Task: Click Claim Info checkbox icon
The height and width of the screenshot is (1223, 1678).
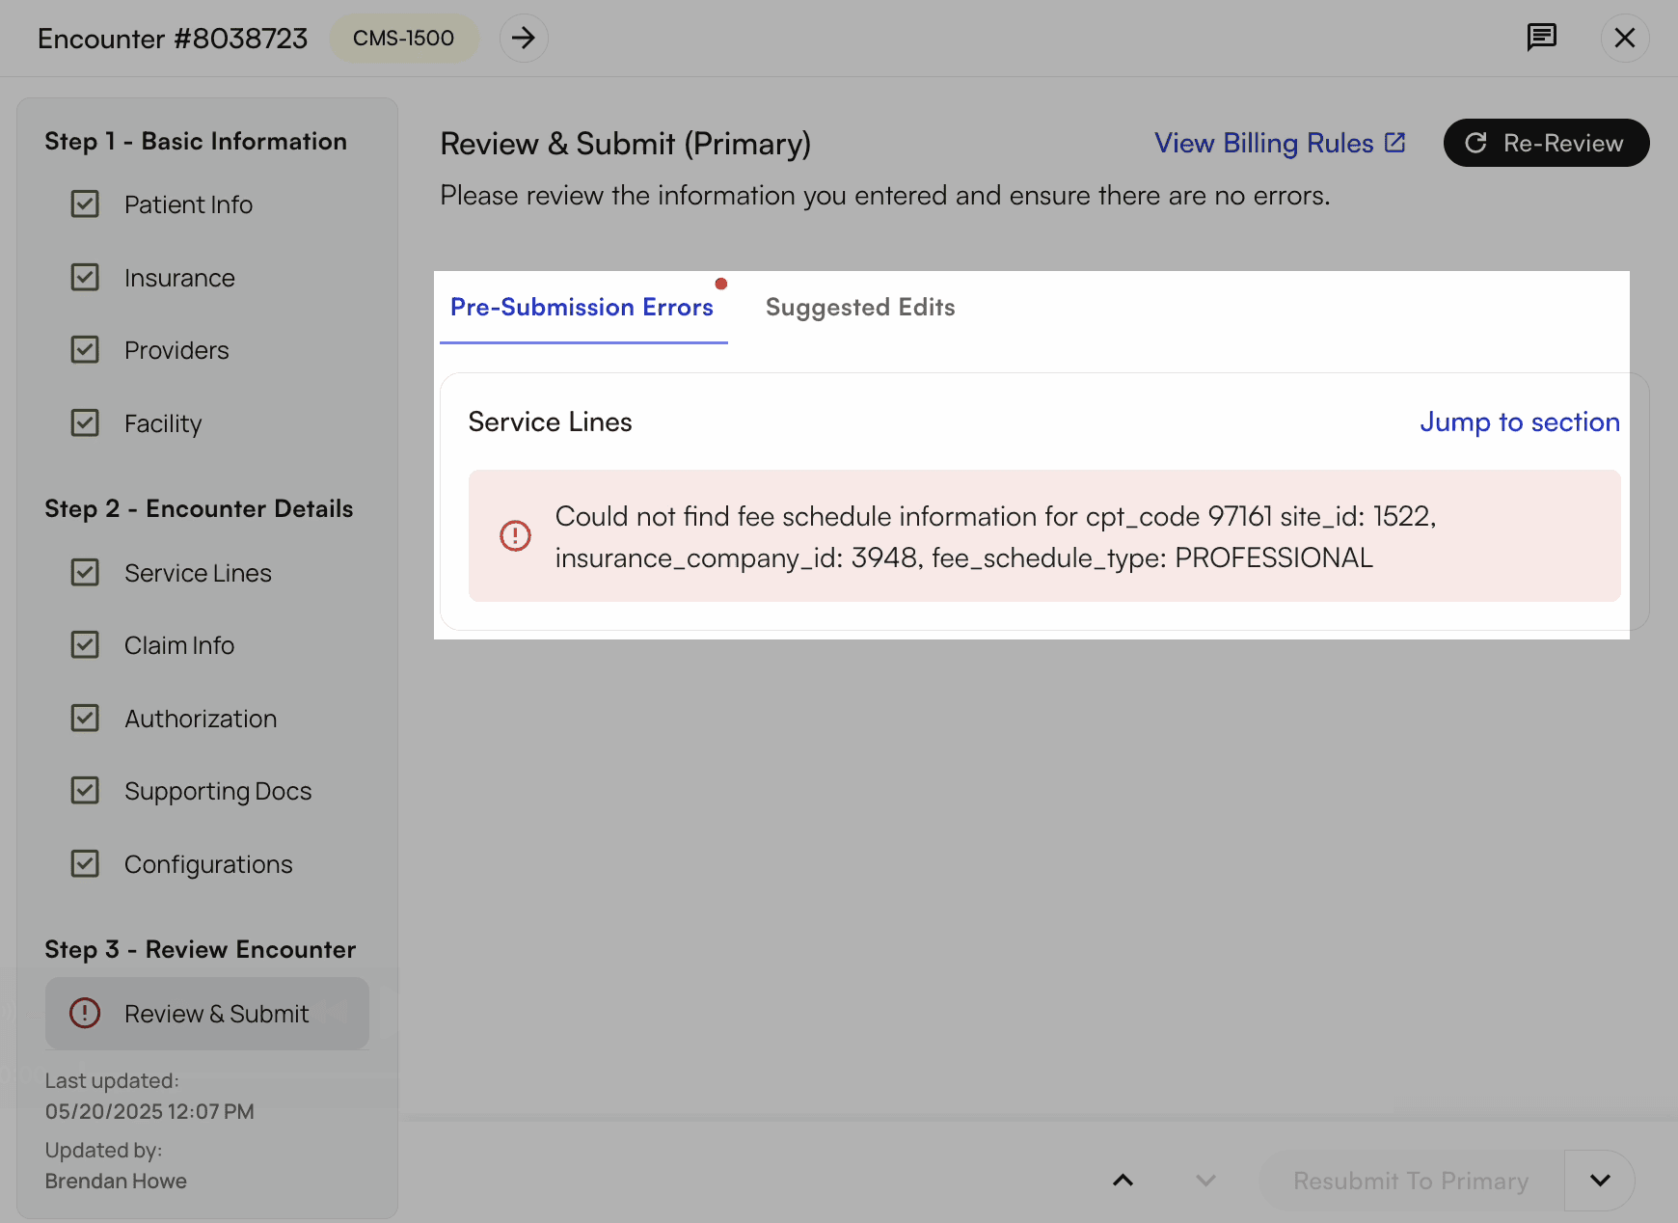Action: pos(85,644)
